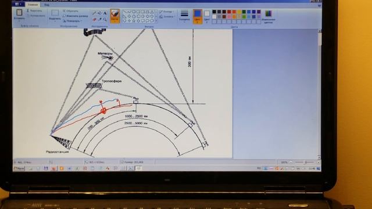This screenshot has height=209, width=372.
Task: Open Edit colors (Изменение цветов) dialog
Action: click(269, 16)
